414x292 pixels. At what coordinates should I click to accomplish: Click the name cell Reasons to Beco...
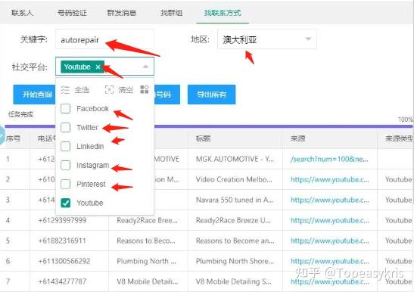146,241
